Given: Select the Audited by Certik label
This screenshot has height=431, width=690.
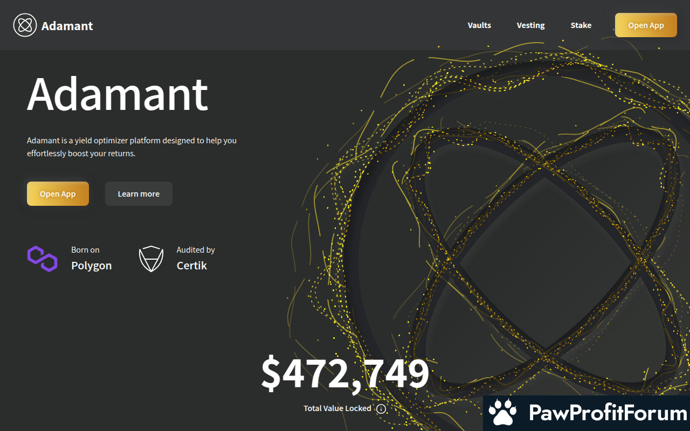Looking at the screenshot, I should point(195,259).
